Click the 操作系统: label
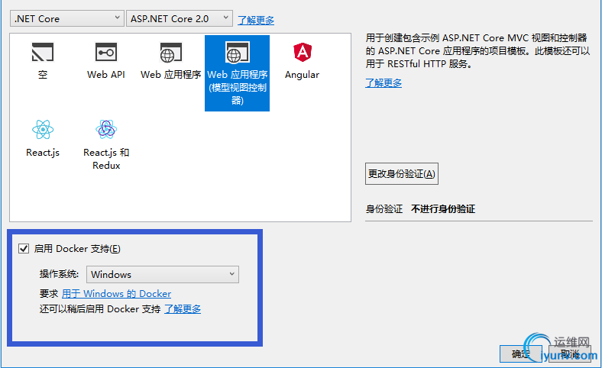This screenshot has width=602, height=368. pyautogui.click(x=59, y=274)
